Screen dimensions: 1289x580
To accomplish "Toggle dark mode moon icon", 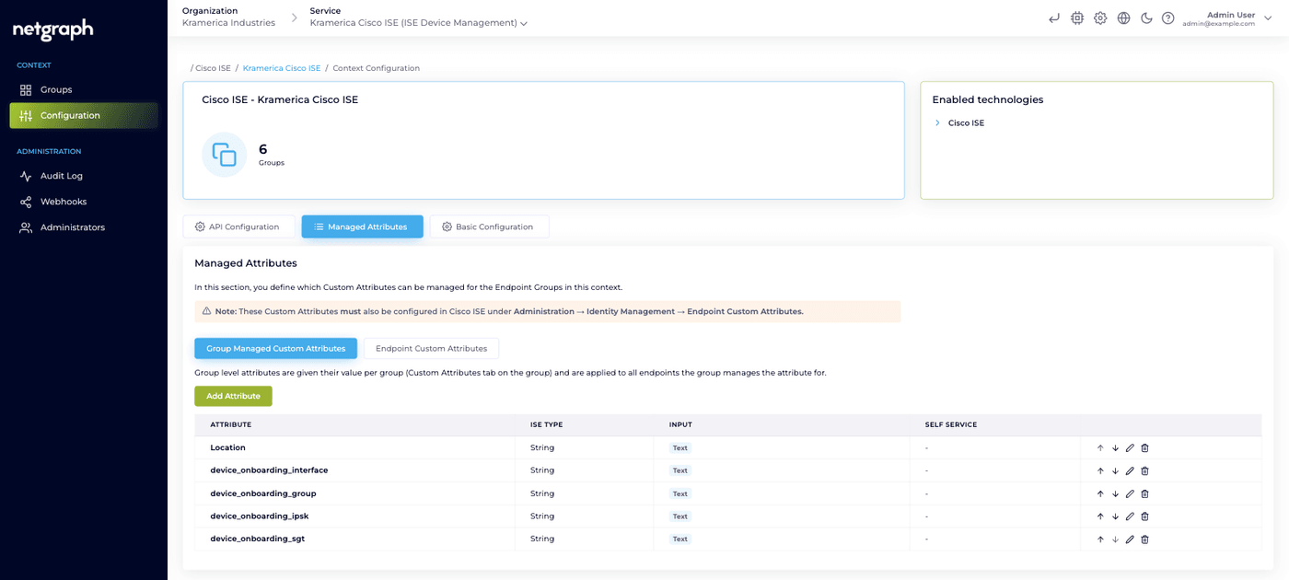I will tap(1146, 17).
